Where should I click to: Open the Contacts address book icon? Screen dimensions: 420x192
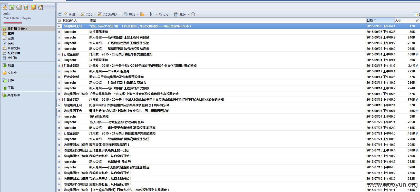coord(19,7)
